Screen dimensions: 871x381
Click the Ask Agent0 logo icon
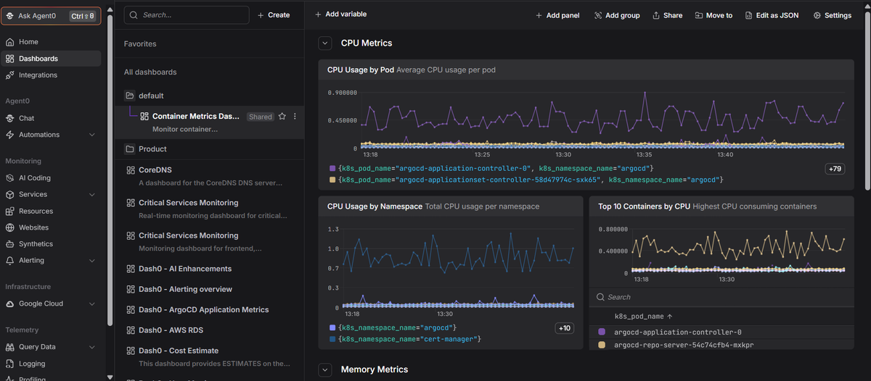click(x=10, y=15)
